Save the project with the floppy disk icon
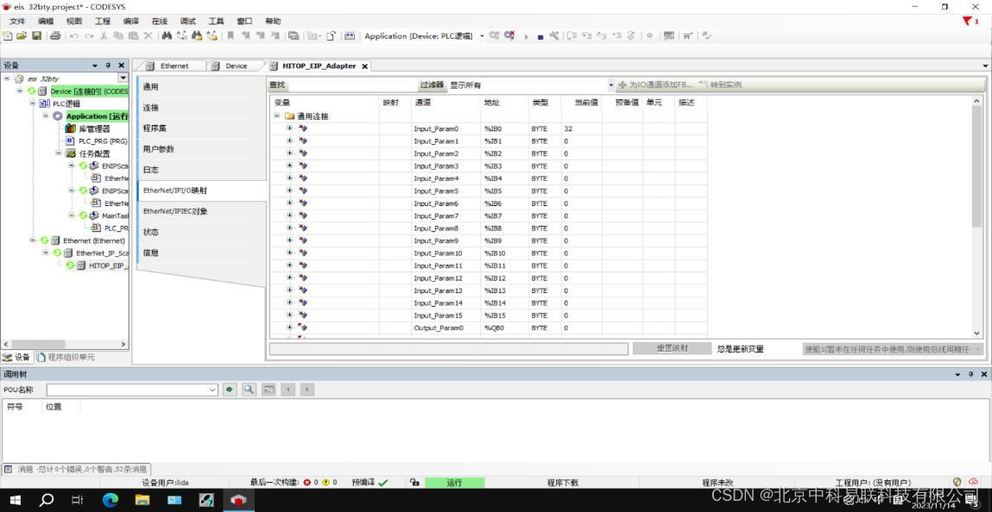992x512 pixels. tap(37, 36)
